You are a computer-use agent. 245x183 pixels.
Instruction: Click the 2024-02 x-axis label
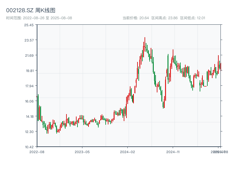point(127,152)
